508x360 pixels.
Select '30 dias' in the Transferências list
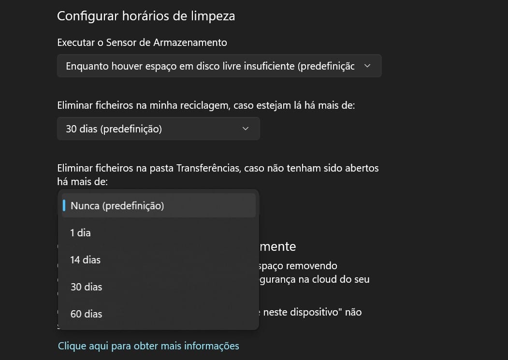[x=87, y=287]
